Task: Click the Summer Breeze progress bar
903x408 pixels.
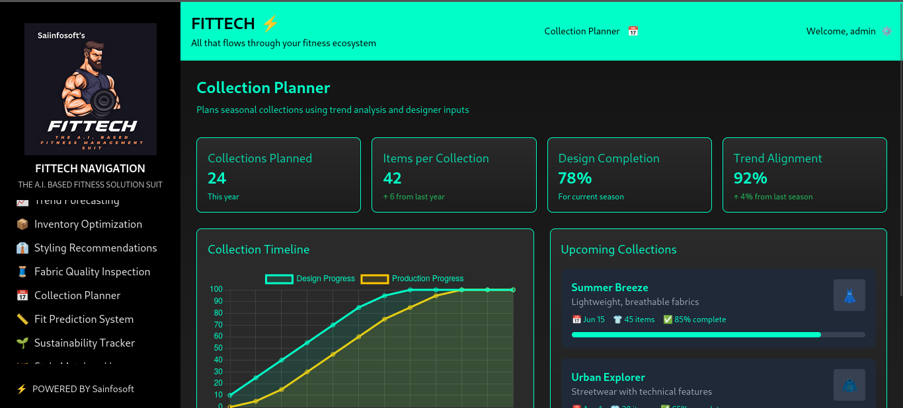Action: pyautogui.click(x=718, y=335)
